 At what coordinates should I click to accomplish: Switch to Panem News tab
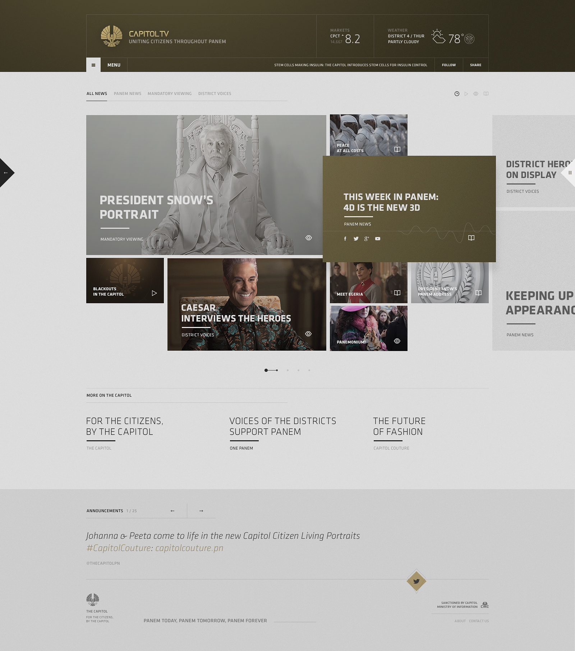pyautogui.click(x=128, y=94)
